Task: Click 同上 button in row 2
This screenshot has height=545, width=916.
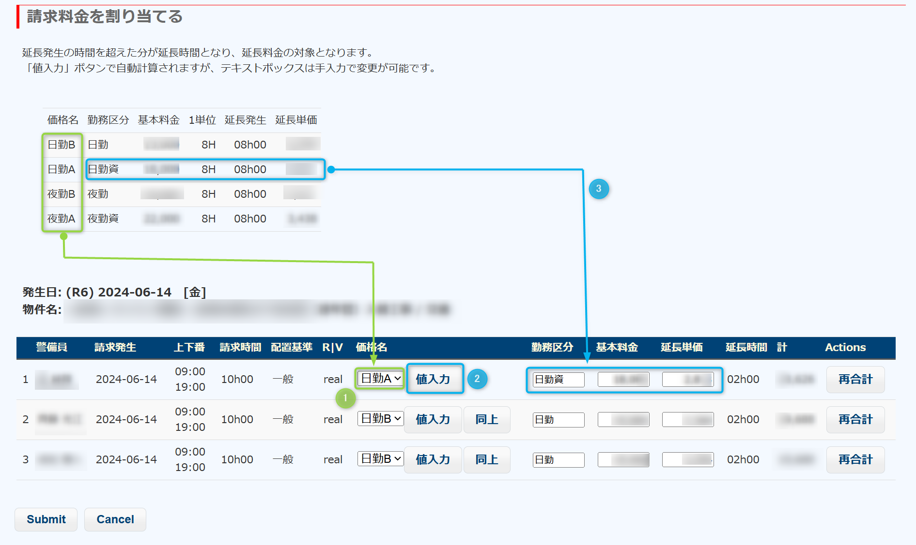Action: [x=486, y=419]
